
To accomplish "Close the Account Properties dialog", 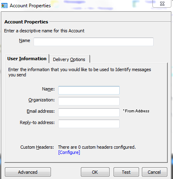I will [162, 4].
